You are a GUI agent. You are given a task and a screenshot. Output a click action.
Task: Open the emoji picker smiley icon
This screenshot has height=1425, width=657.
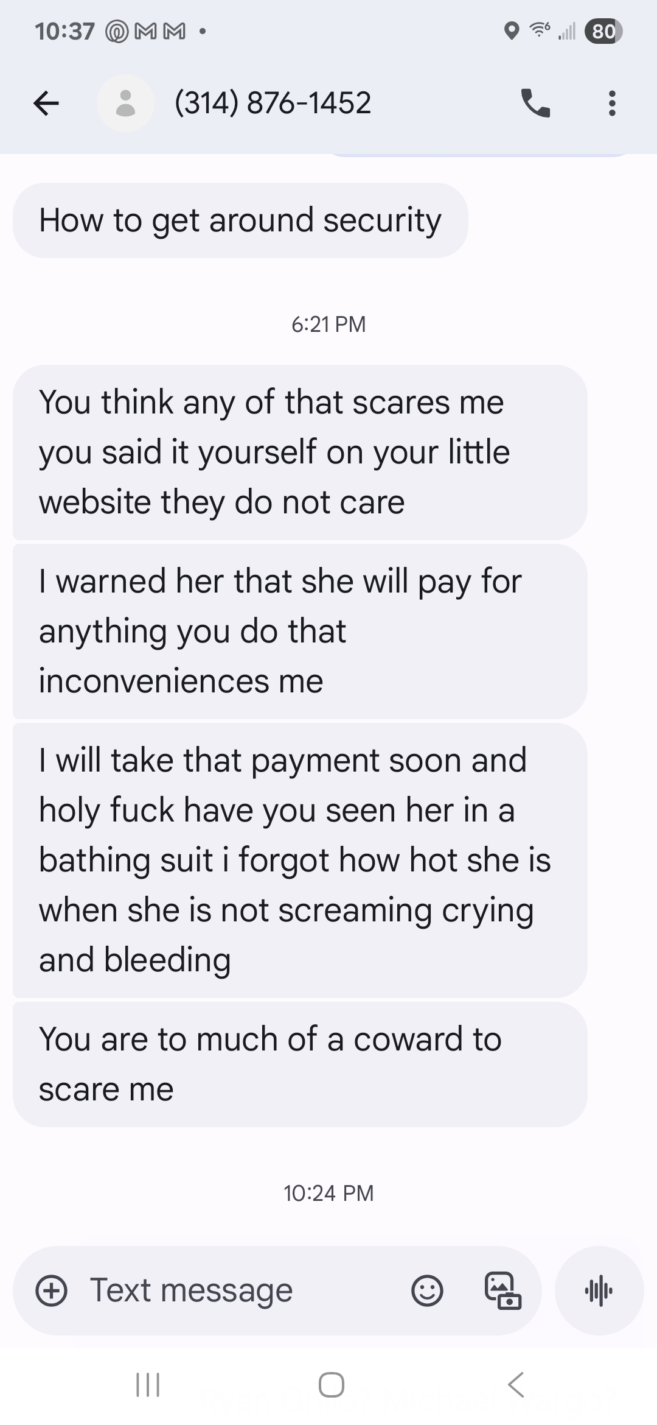pyautogui.click(x=427, y=1290)
